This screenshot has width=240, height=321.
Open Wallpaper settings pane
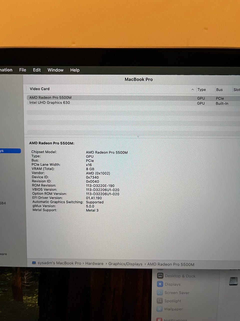[173, 309]
